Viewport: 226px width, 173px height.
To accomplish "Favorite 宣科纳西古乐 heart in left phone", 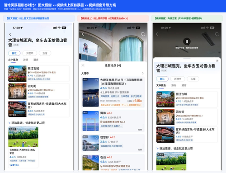I will pyautogui.click(x=24, y=103).
